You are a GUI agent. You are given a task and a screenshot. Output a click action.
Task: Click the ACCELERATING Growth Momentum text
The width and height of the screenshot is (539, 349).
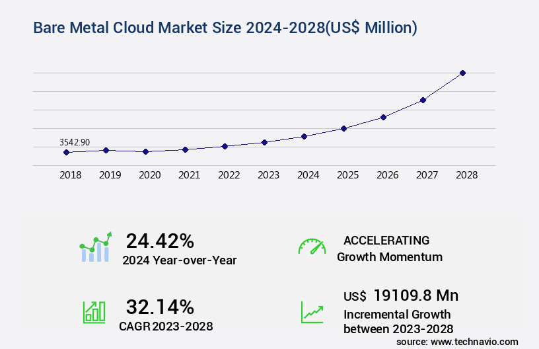pos(389,249)
